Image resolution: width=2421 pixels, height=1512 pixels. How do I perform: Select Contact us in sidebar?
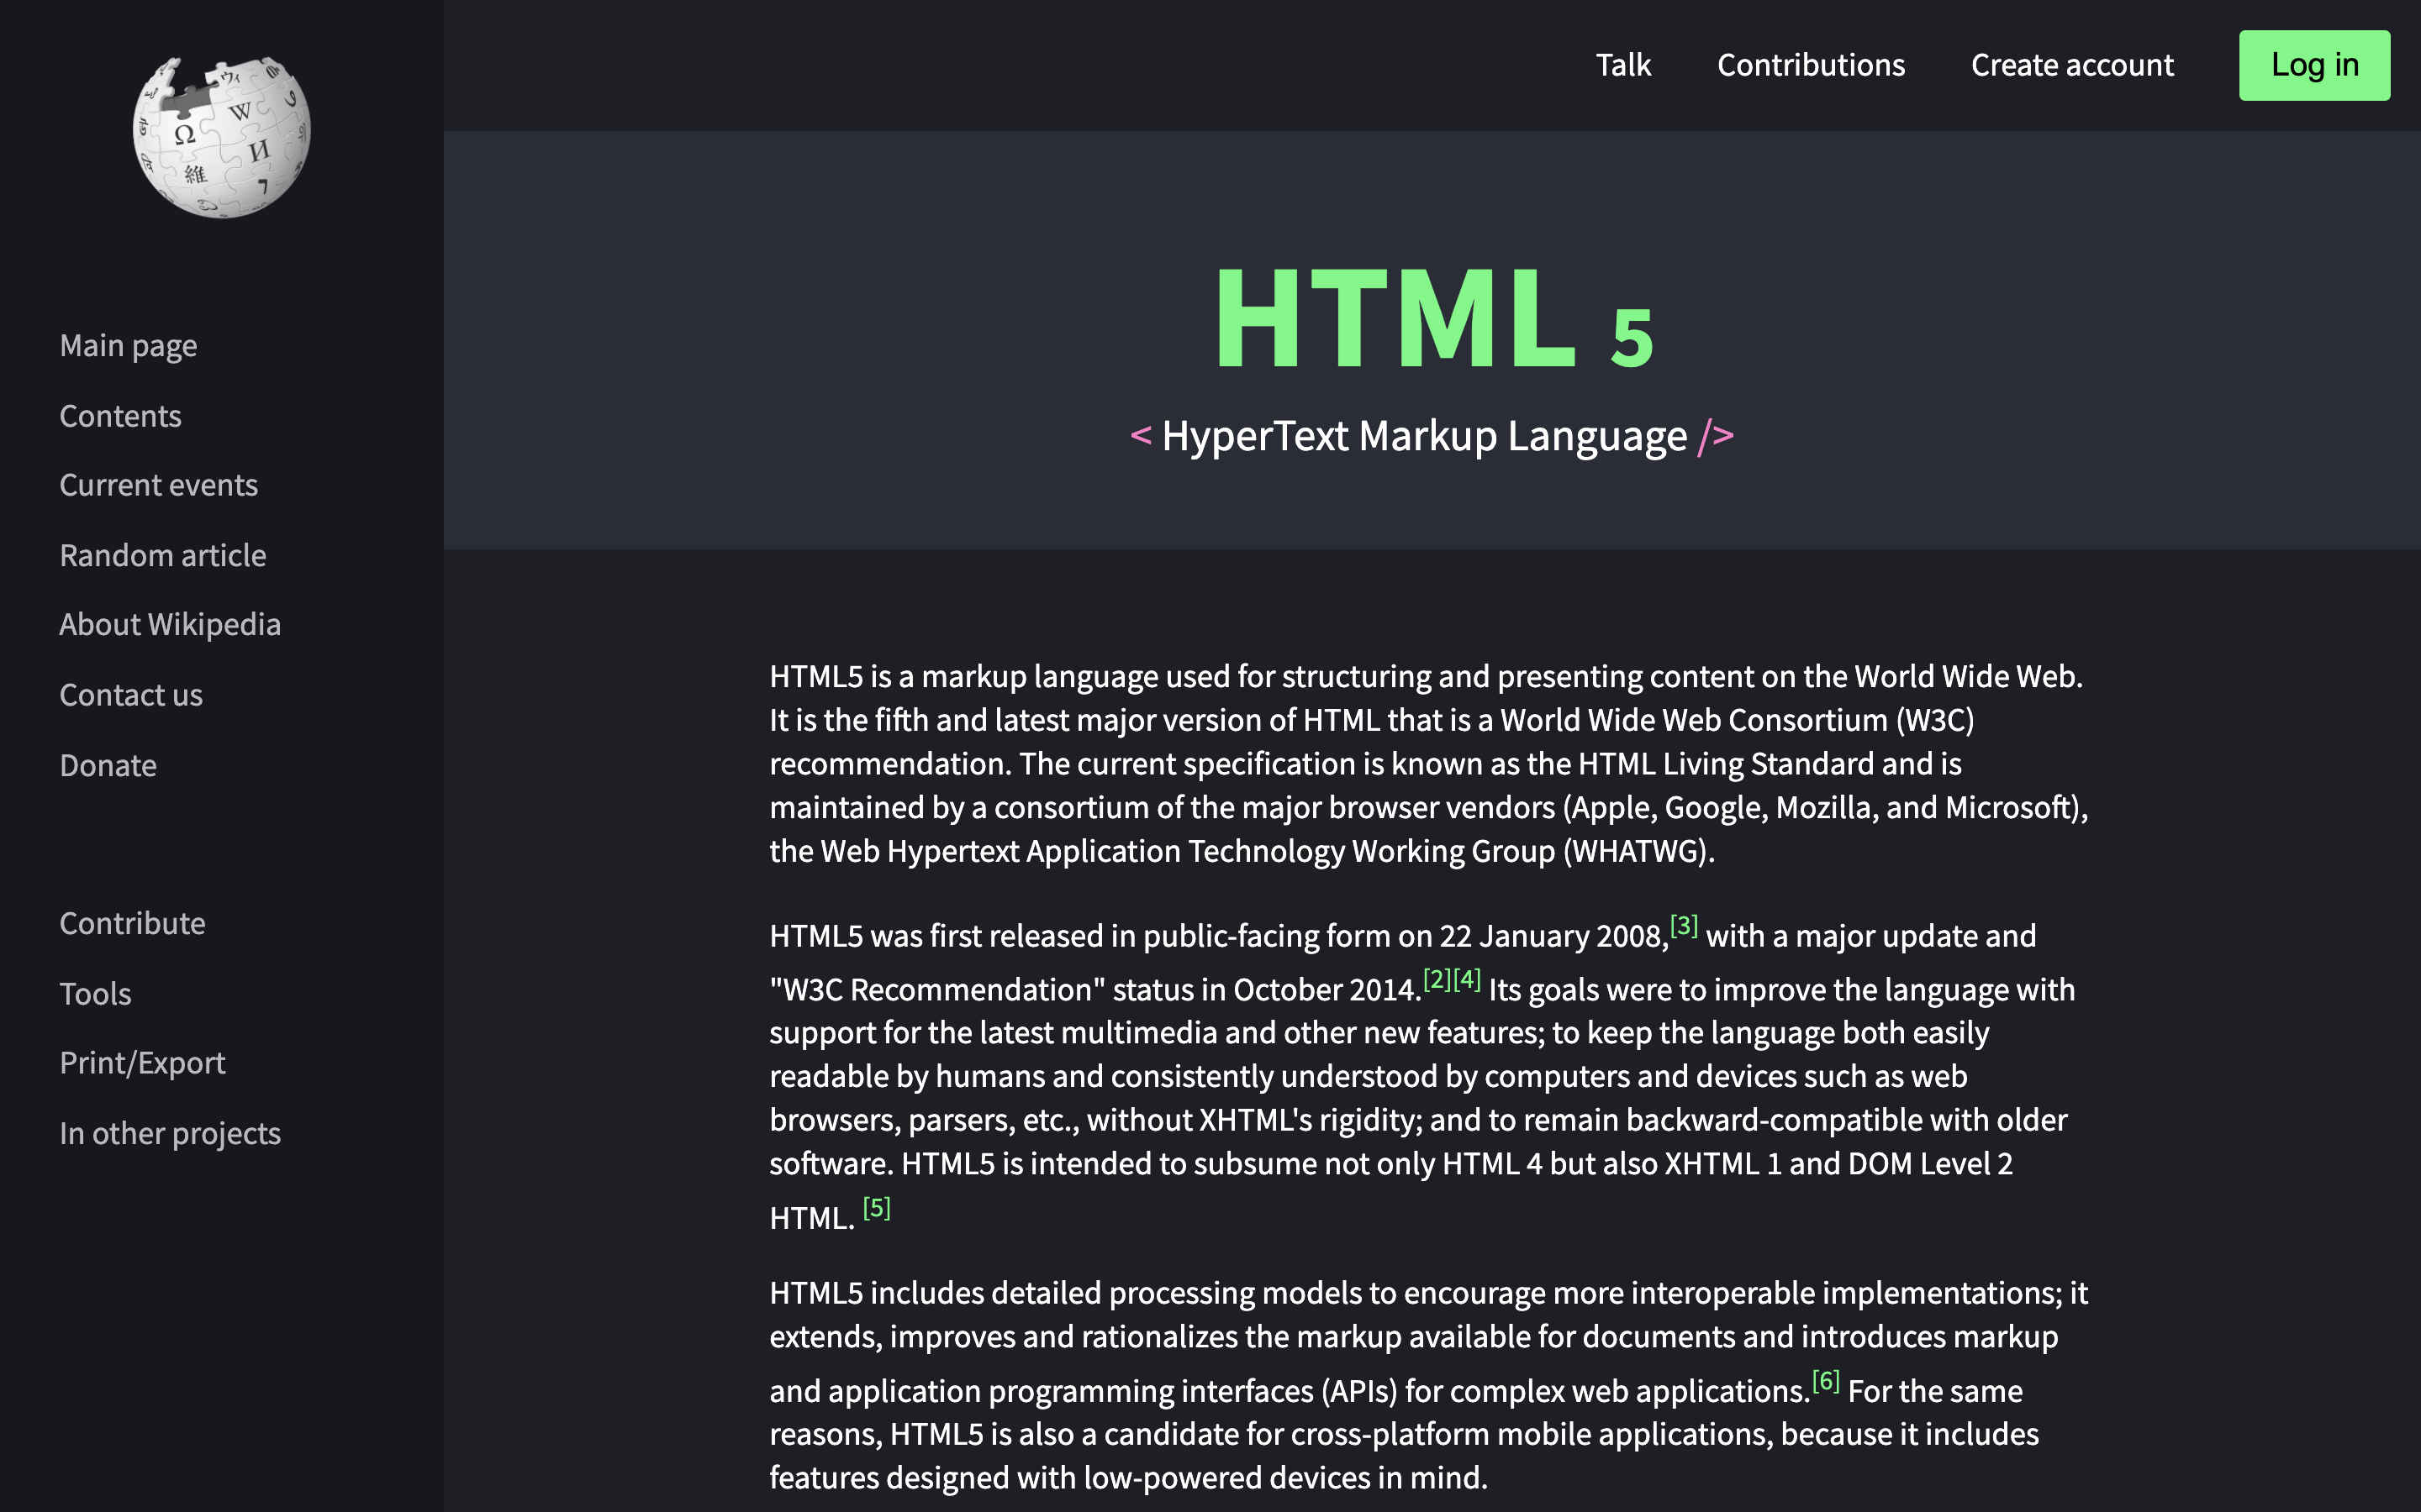click(x=130, y=695)
